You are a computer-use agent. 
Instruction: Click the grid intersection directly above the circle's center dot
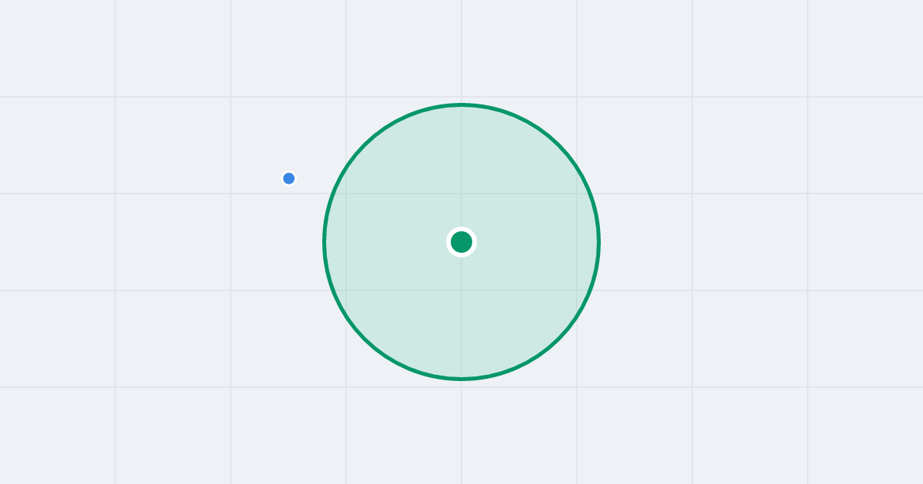tap(461, 194)
